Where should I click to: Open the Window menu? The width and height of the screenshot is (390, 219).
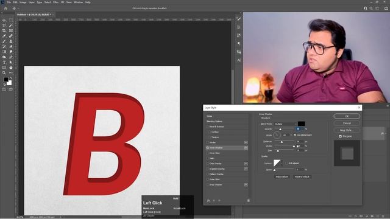pyautogui.click(x=79, y=2)
